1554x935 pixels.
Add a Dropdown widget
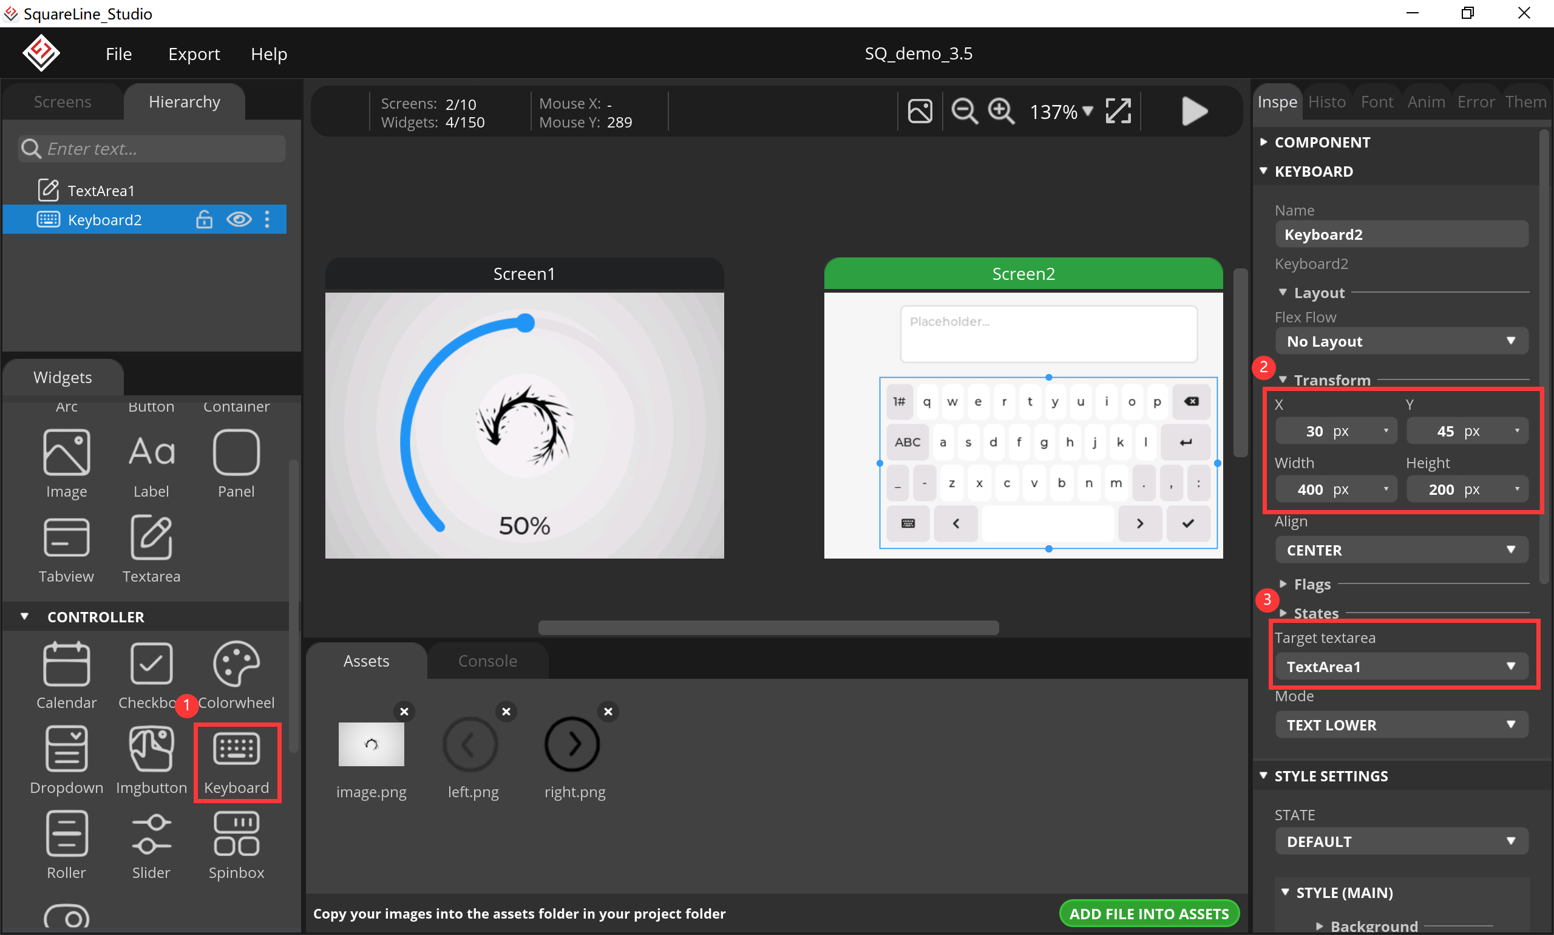click(66, 761)
